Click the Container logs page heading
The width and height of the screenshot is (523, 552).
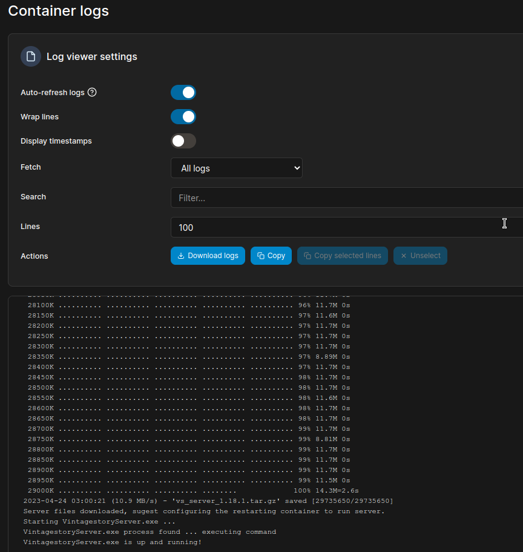[x=58, y=11]
